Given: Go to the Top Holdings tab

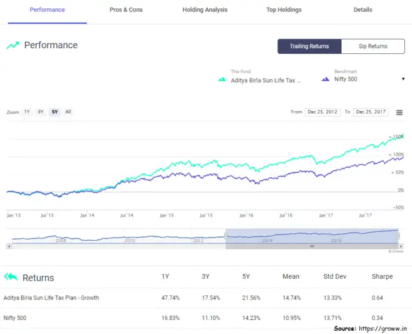Looking at the screenshot, I should coord(284,10).
